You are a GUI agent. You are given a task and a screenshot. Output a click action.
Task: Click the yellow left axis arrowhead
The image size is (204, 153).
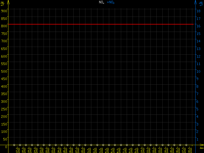pos(8,2)
